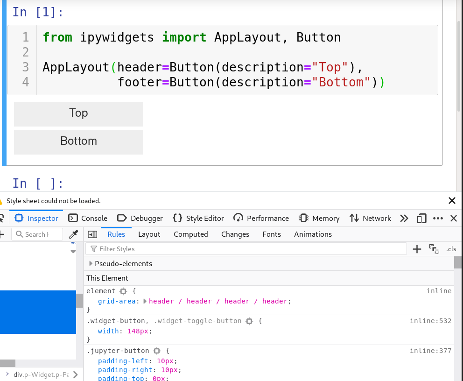Viewport: 463px width, 381px height.
Task: Toggle the .cls classes panel
Action: [x=451, y=249]
